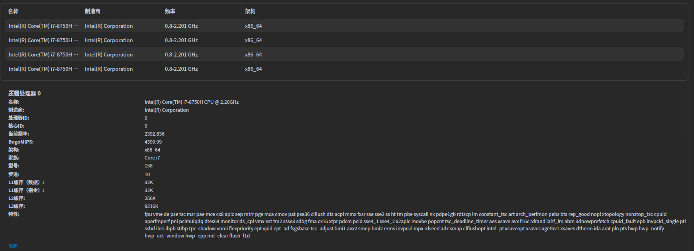This screenshot has height=251, width=694.
Task: Click the BogoMIPS value 4399.99
Action: 153,142
